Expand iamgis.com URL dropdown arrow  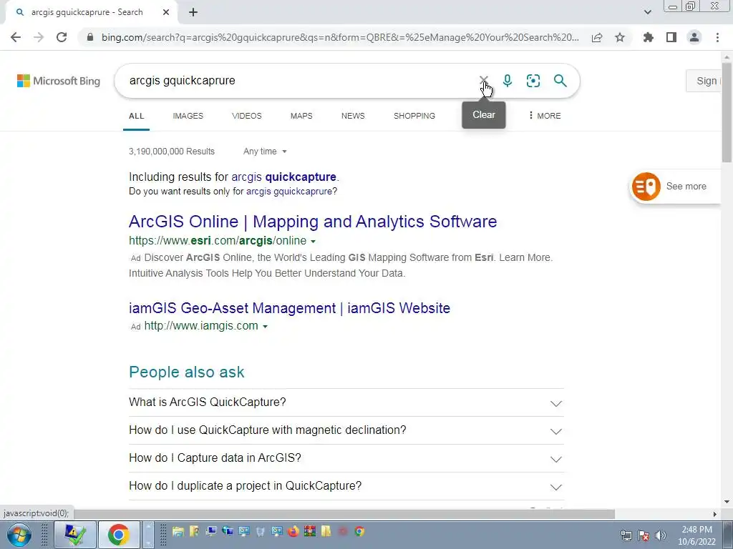265,326
